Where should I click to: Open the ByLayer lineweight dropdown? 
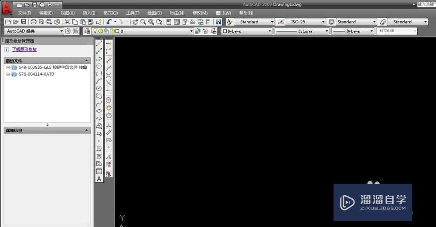(x=353, y=31)
